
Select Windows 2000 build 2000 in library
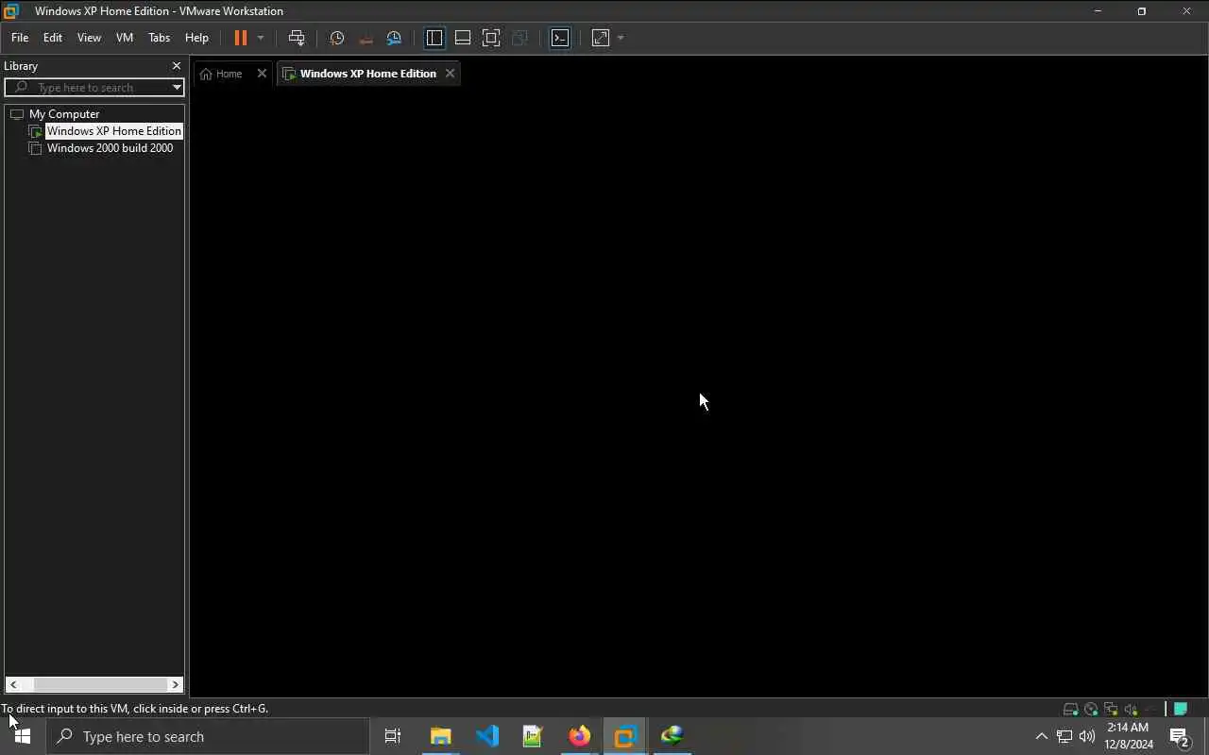click(110, 148)
